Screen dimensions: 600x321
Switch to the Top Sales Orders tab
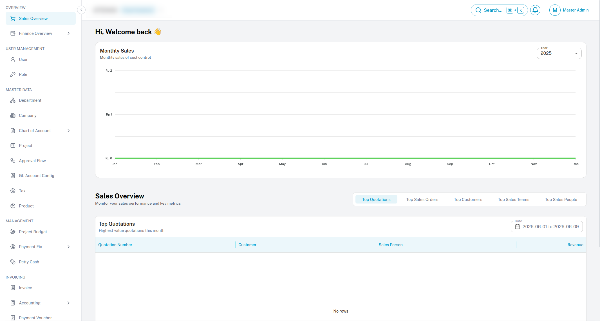(x=422, y=200)
